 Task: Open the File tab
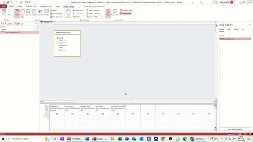(4, 6)
